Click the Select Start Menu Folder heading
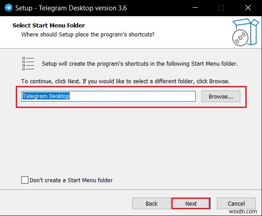This screenshot has width=262, height=216. 49,25
